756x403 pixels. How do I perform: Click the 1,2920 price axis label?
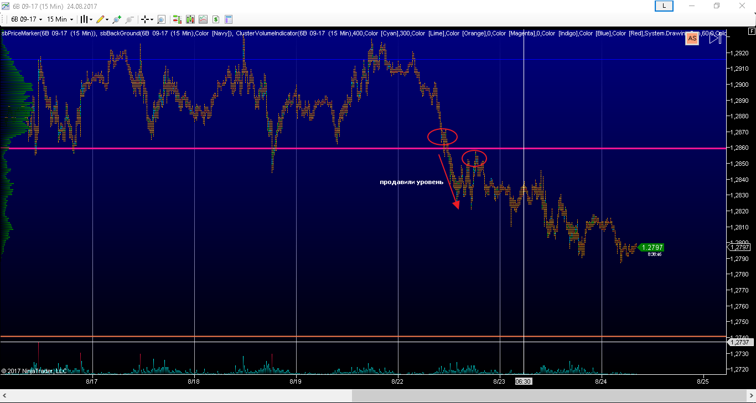pos(740,53)
